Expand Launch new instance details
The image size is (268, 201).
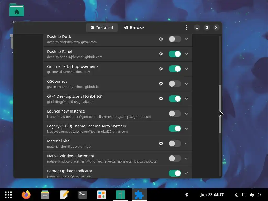186,114
